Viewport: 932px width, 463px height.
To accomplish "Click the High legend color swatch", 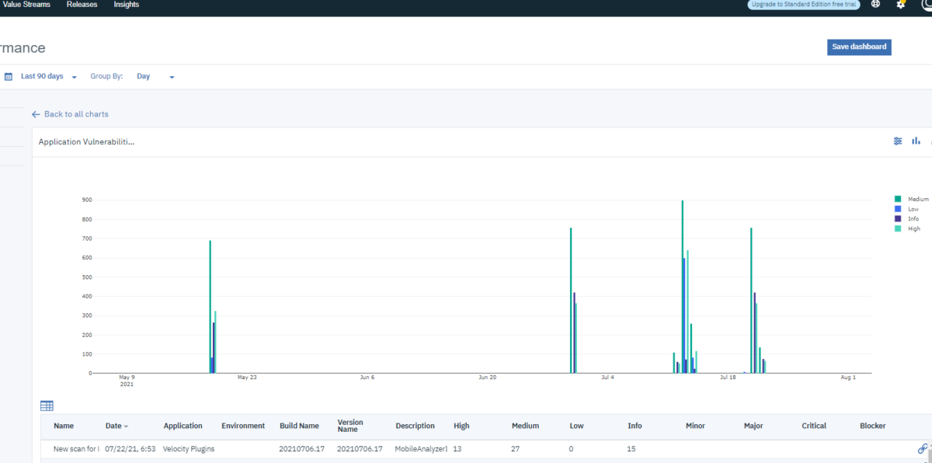I will click(898, 229).
